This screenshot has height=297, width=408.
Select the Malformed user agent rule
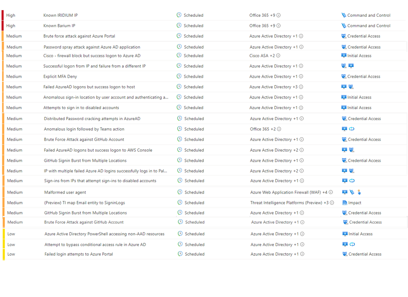pos(65,192)
